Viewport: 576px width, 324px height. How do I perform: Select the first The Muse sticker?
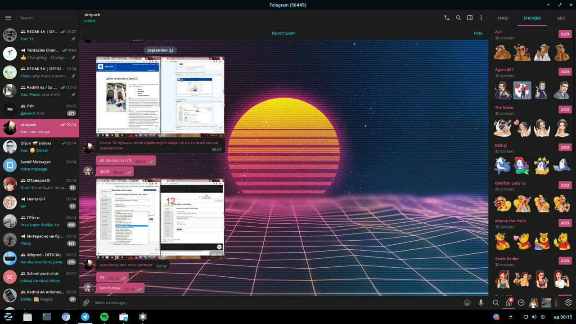tap(503, 128)
